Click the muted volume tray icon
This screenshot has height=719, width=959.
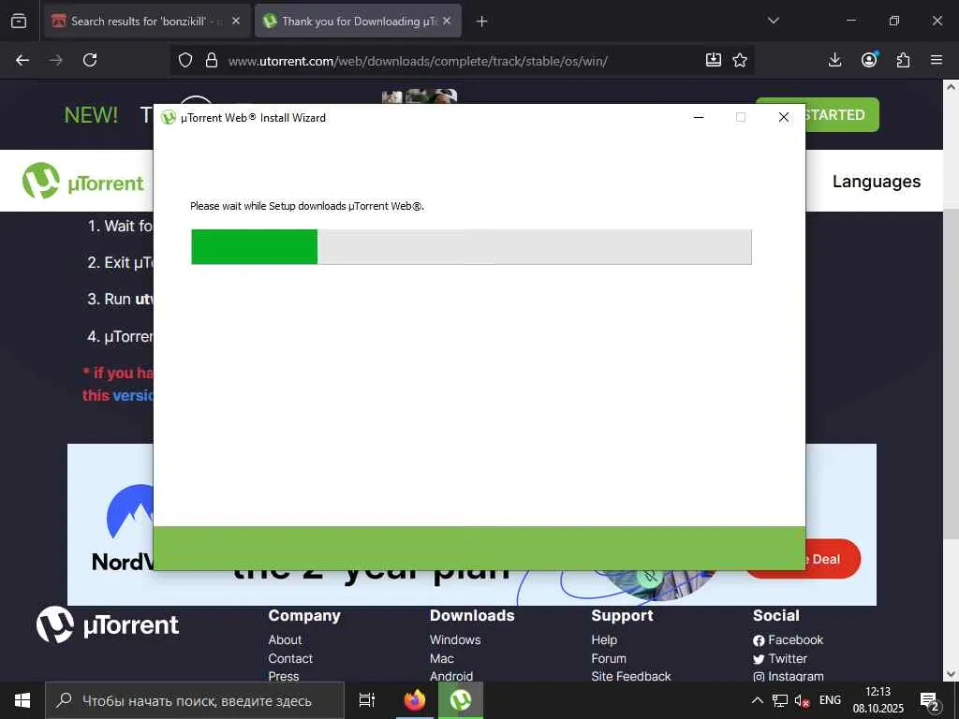[802, 700]
